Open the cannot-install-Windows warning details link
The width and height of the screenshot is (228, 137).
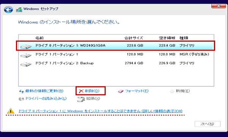click(100, 111)
